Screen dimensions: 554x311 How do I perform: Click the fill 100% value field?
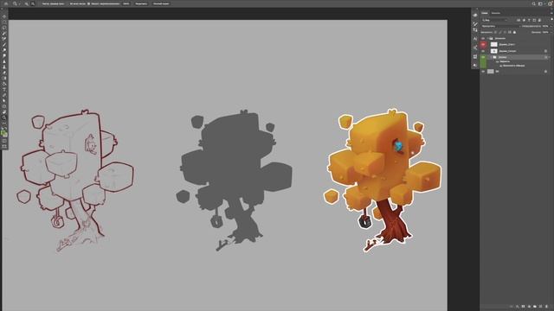coord(545,32)
